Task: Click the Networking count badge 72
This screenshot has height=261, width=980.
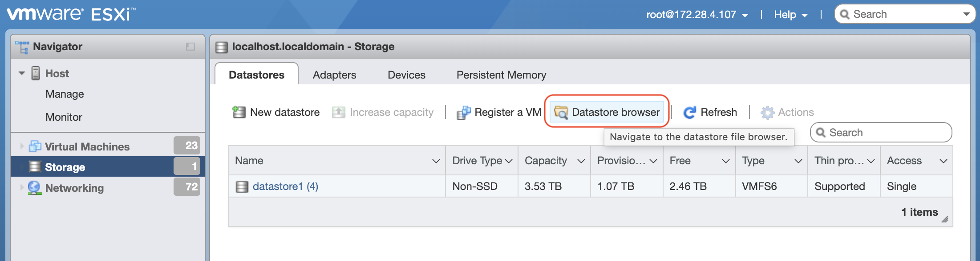Action: (x=187, y=187)
